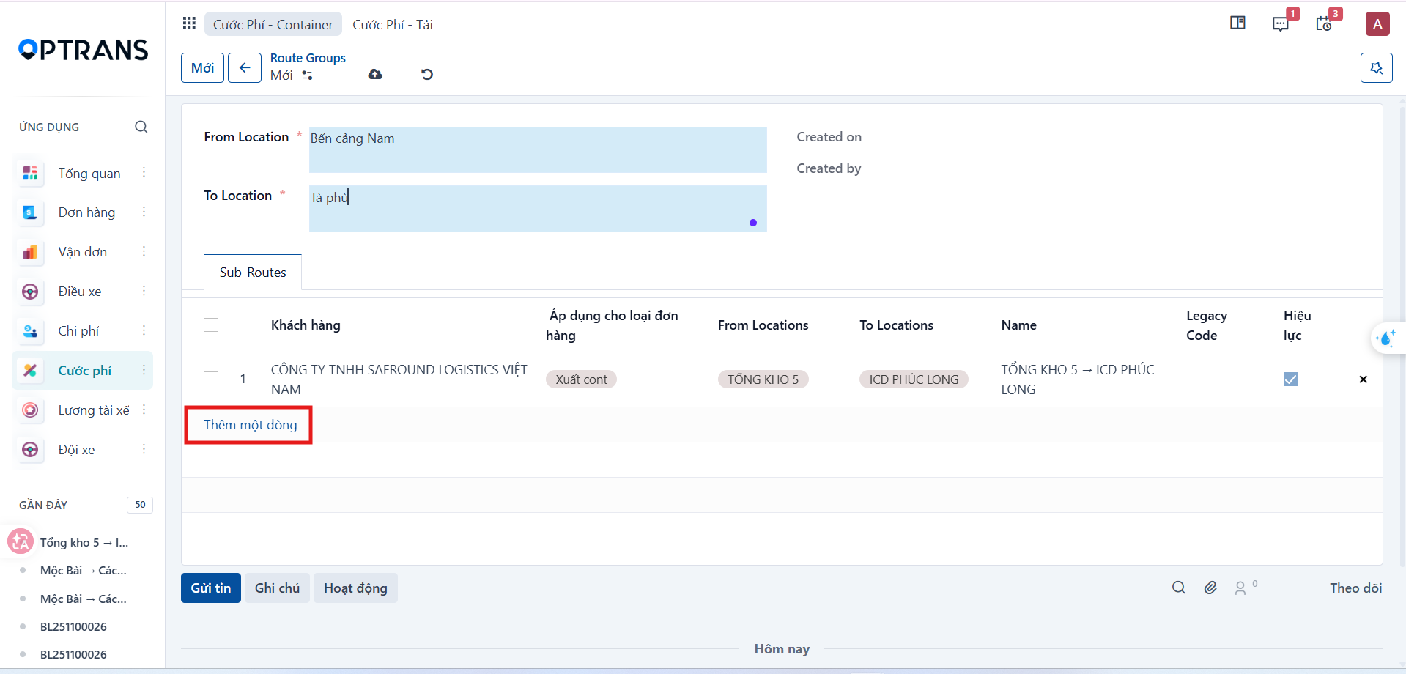Click Thêm một dòng link
This screenshot has height=674, width=1406.
click(x=251, y=425)
